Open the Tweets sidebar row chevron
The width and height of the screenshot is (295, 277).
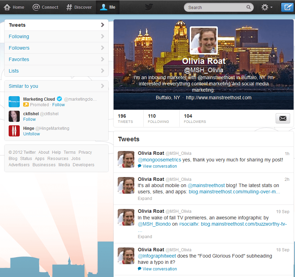[x=102, y=25]
